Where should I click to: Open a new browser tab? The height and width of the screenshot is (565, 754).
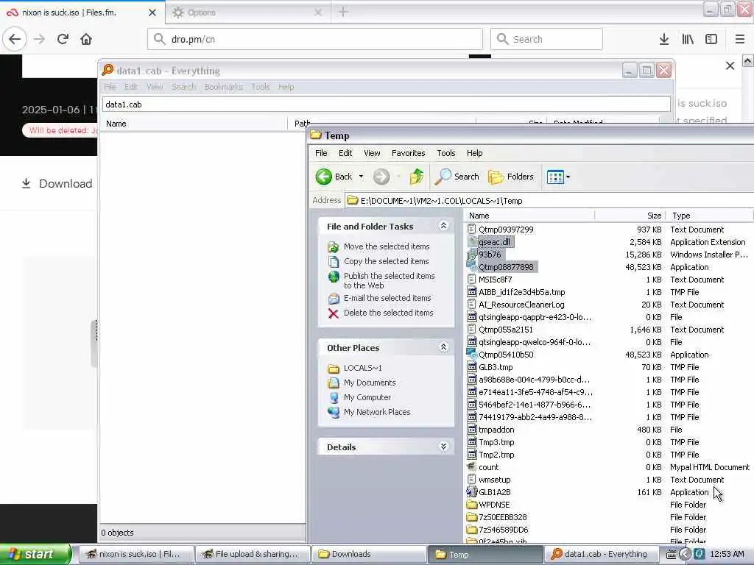pos(343,12)
